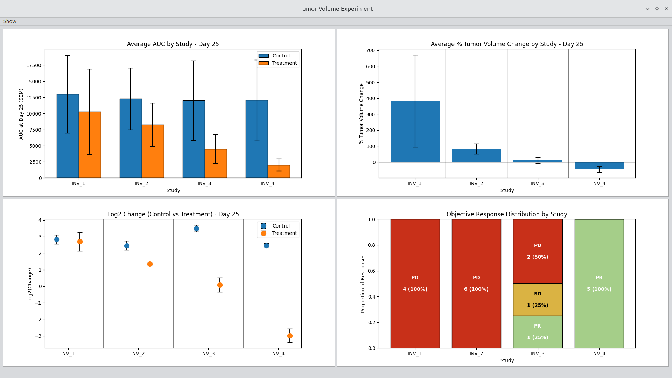Image resolution: width=672 pixels, height=378 pixels.
Task: Click the 'PR 5 (100%)' bar for INV_4
Action: (599, 283)
